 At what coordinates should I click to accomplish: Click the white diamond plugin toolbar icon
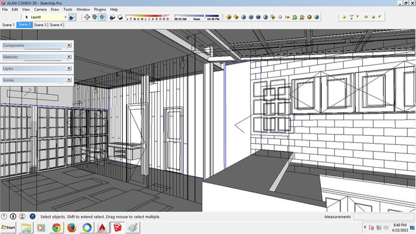click(280, 18)
